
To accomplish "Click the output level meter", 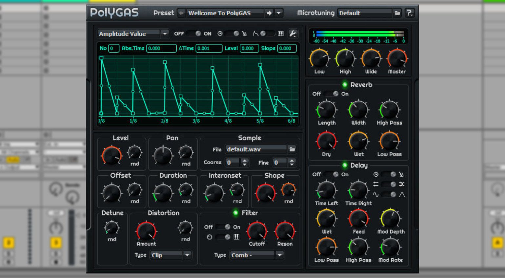I will [x=359, y=36].
